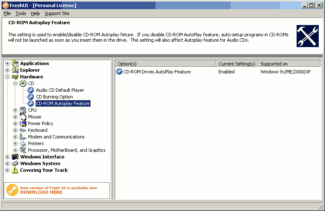Screen dimensions: 325x211
Task: Click the window resize grip corner
Action: coord(321,206)
